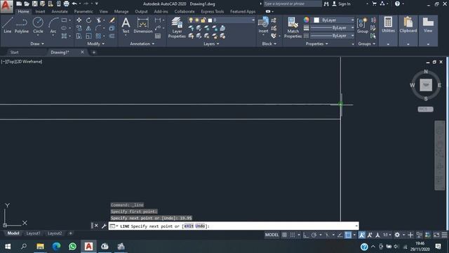The image size is (449, 253).
Task: Toggle layer on/off lightbulb icon
Action: (x=191, y=20)
